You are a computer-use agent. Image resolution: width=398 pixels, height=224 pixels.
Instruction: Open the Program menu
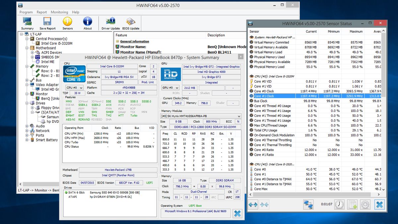pyautogui.click(x=26, y=12)
